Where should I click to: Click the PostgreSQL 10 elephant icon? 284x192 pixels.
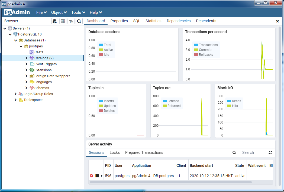(x=15, y=34)
